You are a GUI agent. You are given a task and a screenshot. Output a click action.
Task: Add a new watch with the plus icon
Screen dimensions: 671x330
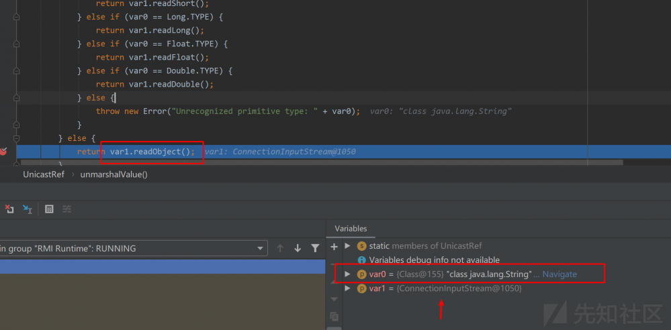click(x=334, y=246)
